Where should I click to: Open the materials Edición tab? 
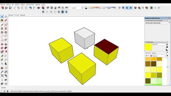[x=154, y=53]
